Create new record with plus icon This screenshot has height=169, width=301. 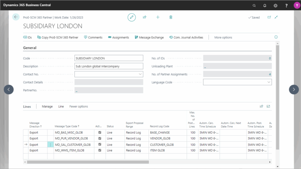coord(158,17)
